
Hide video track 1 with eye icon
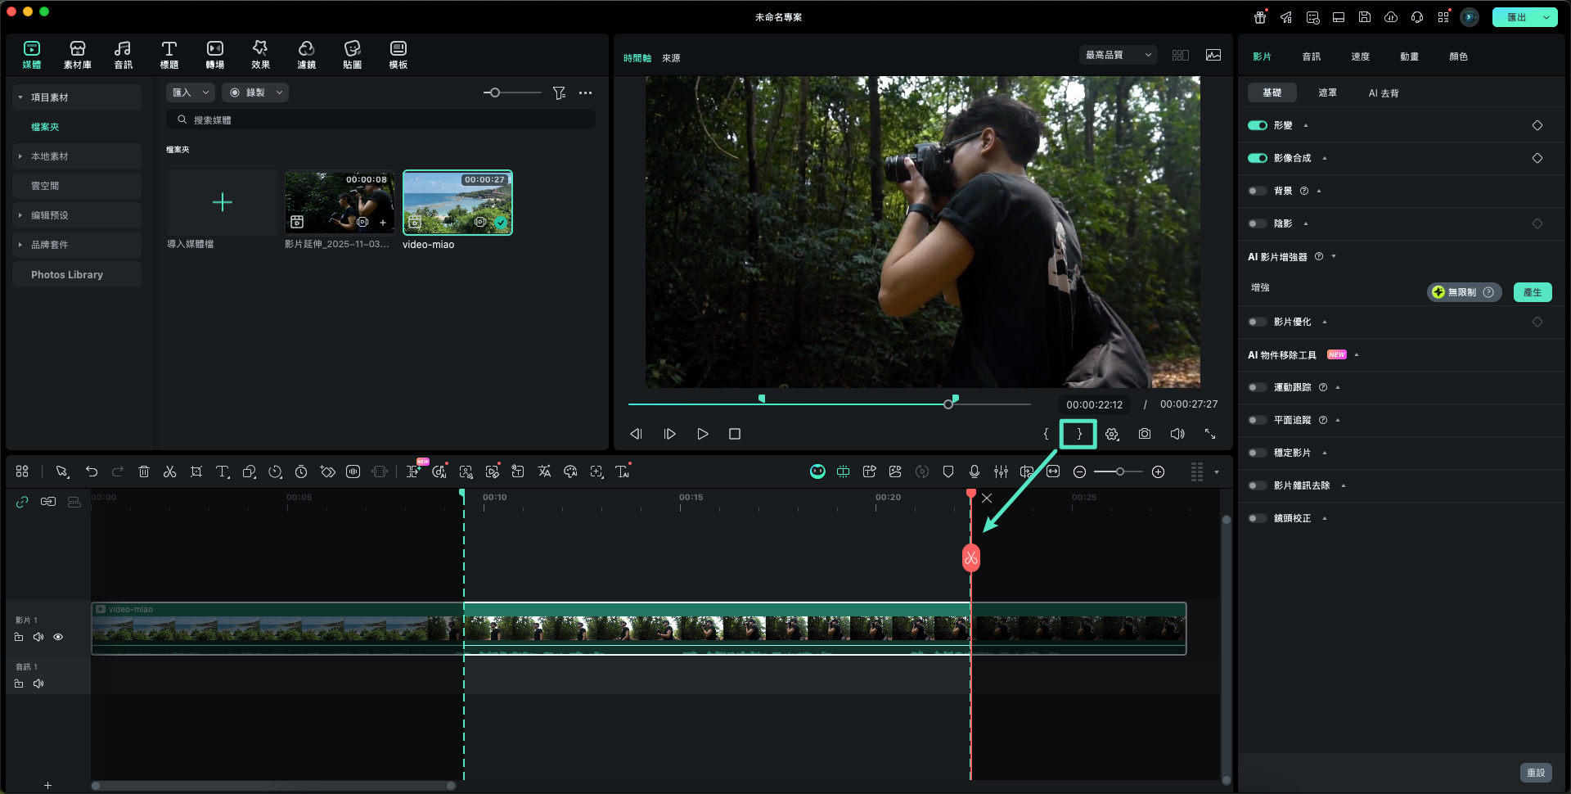[58, 637]
